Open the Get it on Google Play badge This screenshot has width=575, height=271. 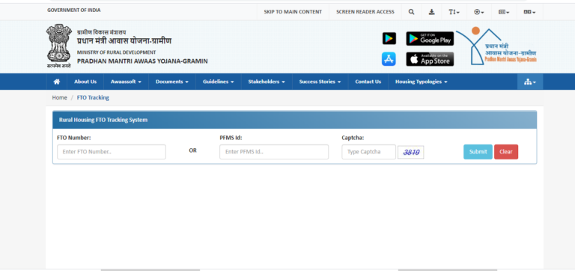pos(430,38)
